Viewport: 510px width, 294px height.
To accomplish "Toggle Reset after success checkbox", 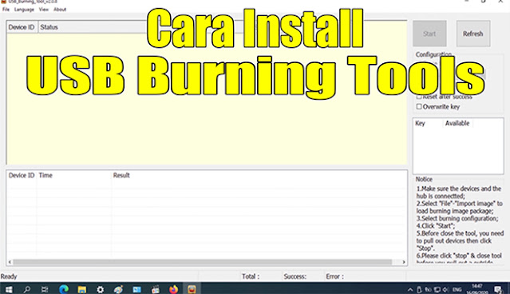I will pos(419,97).
